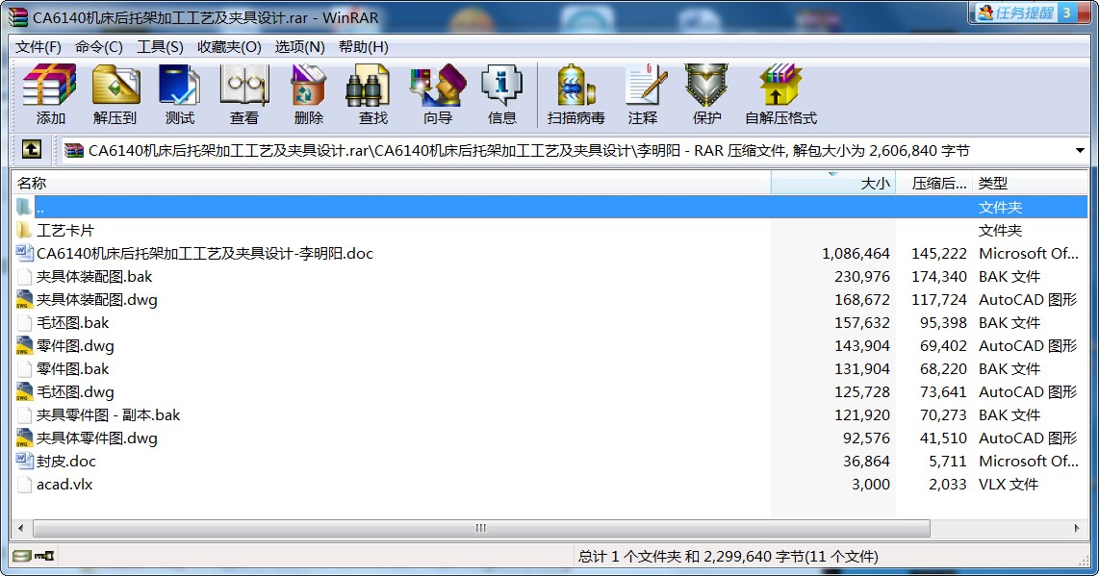
Task: Select file name 夹具体零件图.dwg
Action: tap(97, 438)
